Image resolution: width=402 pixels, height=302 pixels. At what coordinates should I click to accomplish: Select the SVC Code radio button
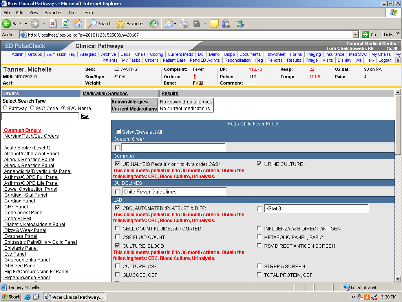click(x=32, y=108)
